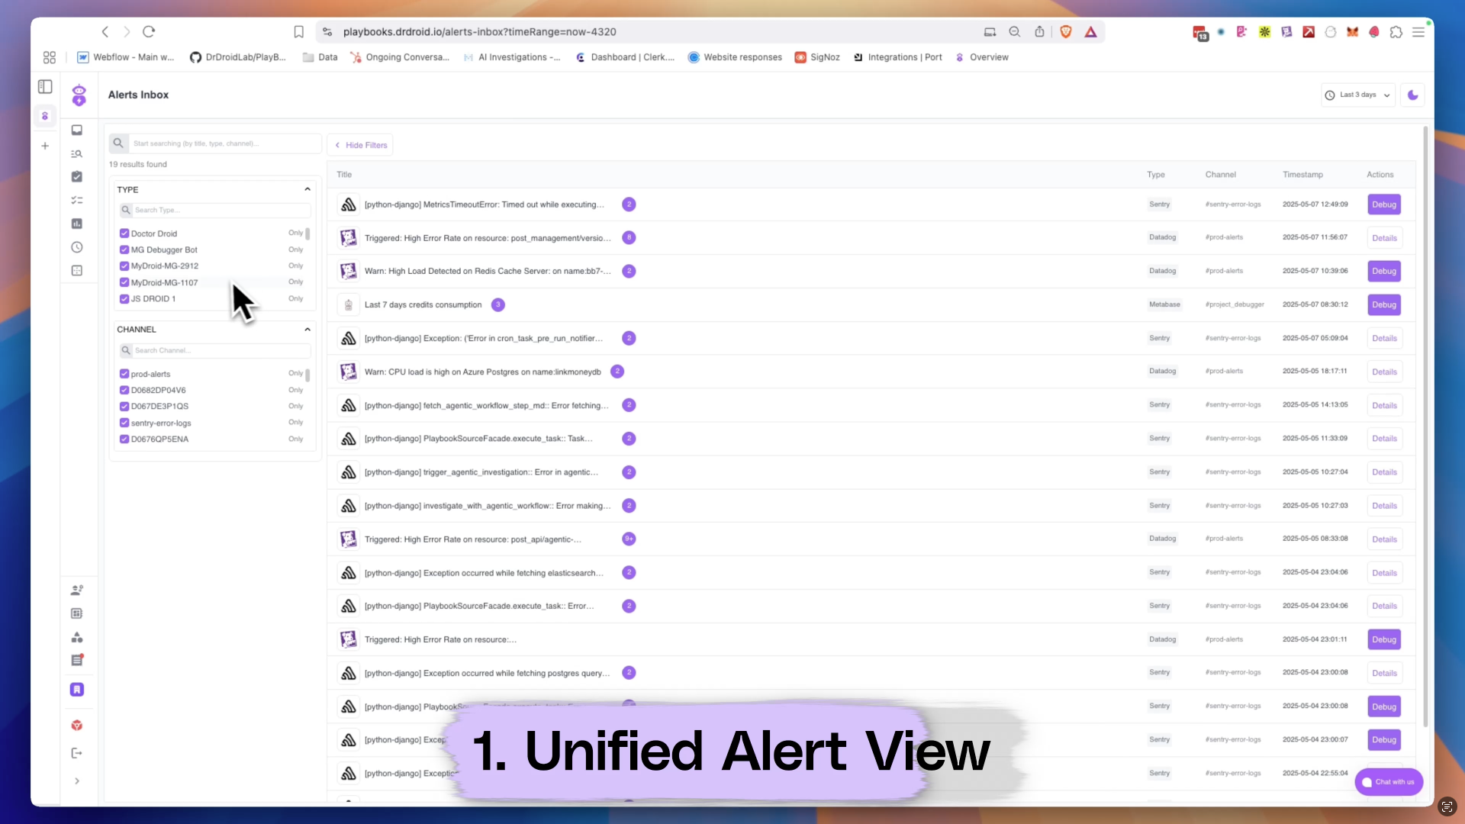
Task: Collapse the TYPE filter section
Action: (307, 189)
